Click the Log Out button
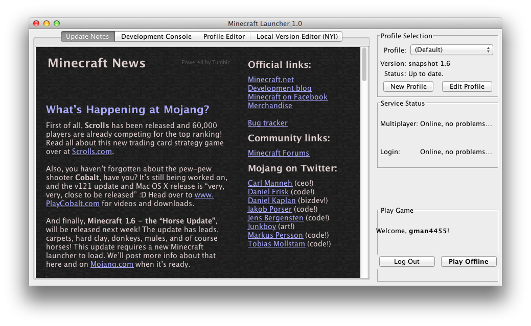 407,261
